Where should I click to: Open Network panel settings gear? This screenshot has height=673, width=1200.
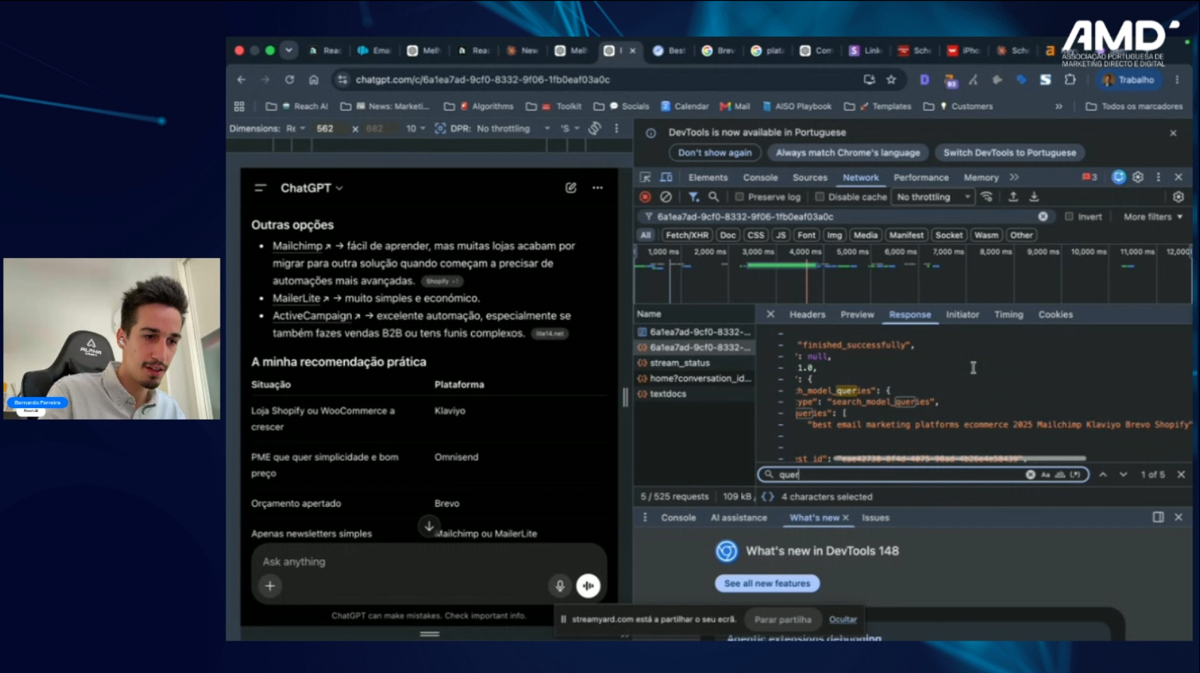(1178, 197)
